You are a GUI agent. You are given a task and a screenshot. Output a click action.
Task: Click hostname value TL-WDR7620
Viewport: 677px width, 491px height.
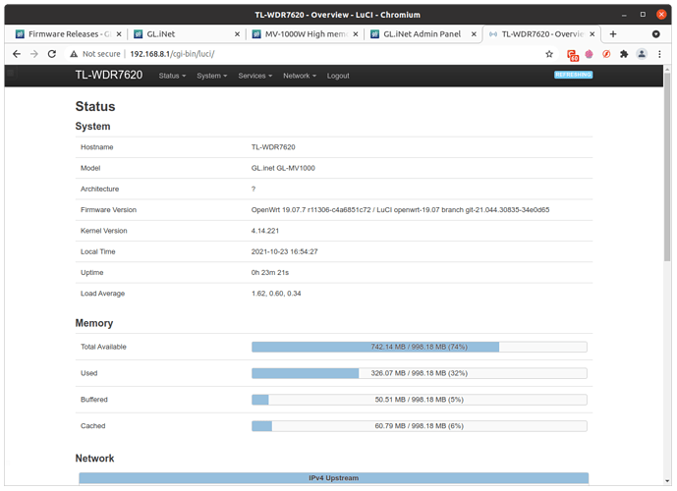(273, 147)
